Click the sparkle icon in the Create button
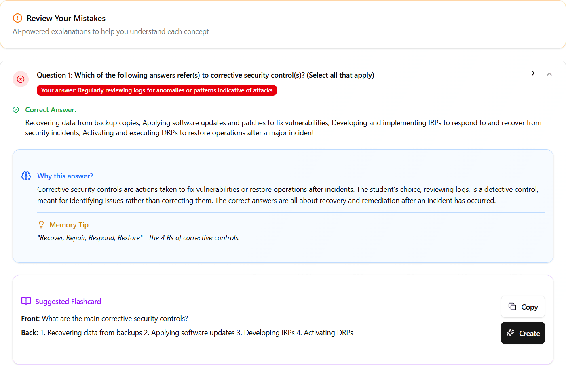This screenshot has height=365, width=566. pos(510,333)
